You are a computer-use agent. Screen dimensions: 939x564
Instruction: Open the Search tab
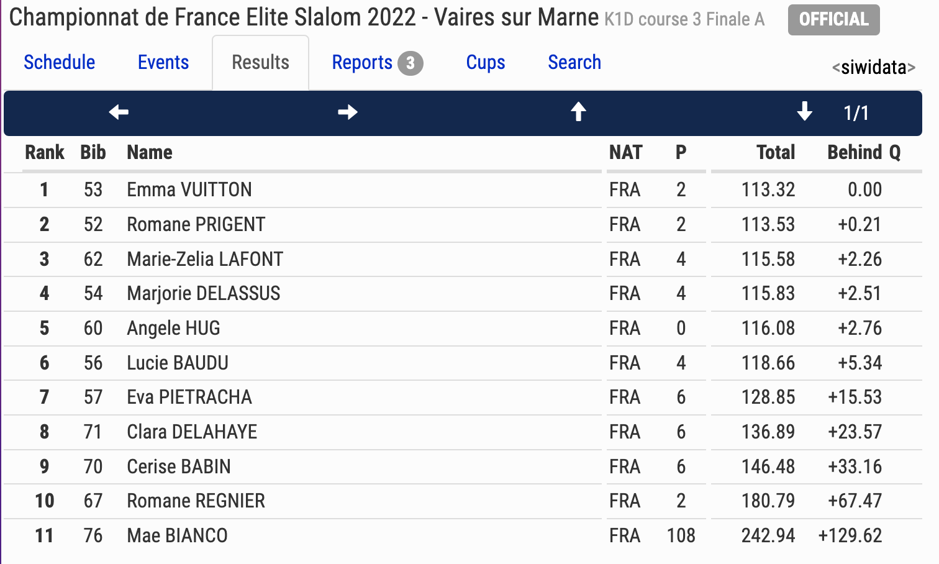574,63
